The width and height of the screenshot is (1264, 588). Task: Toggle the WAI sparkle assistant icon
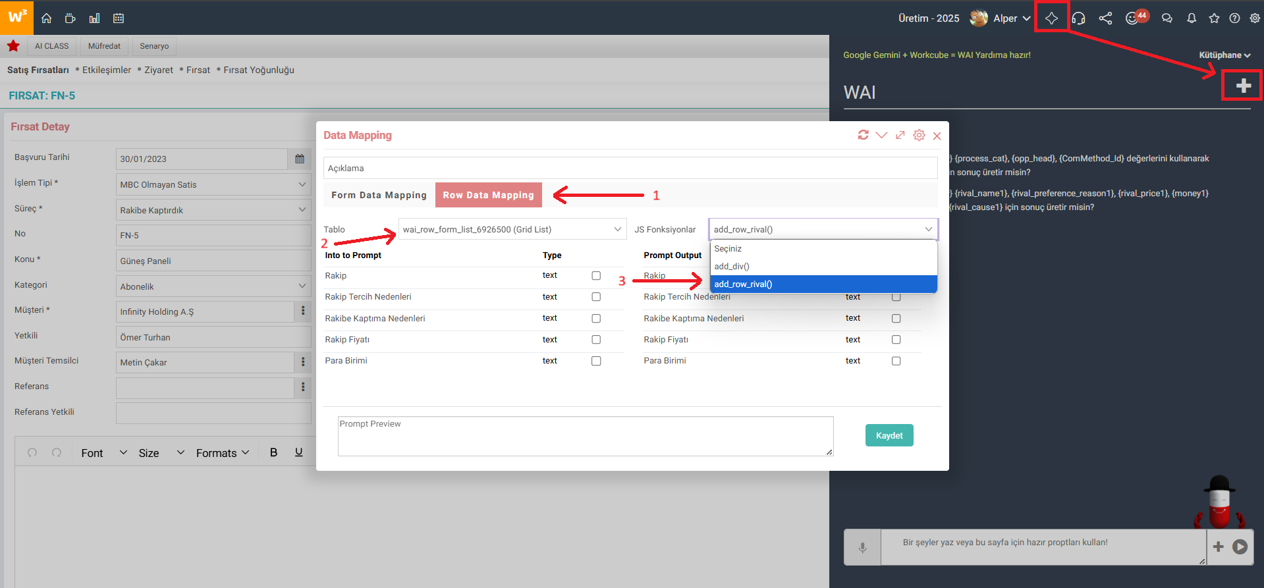tap(1051, 18)
